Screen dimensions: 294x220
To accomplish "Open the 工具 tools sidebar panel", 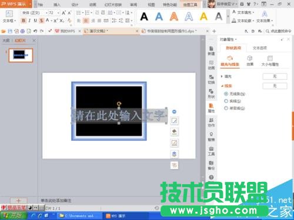I will tap(211, 151).
